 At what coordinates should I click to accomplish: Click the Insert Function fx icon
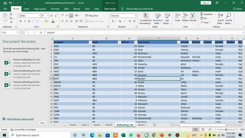(41, 33)
